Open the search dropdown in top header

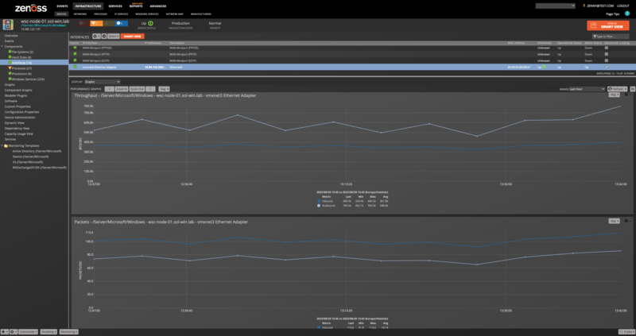555,6
